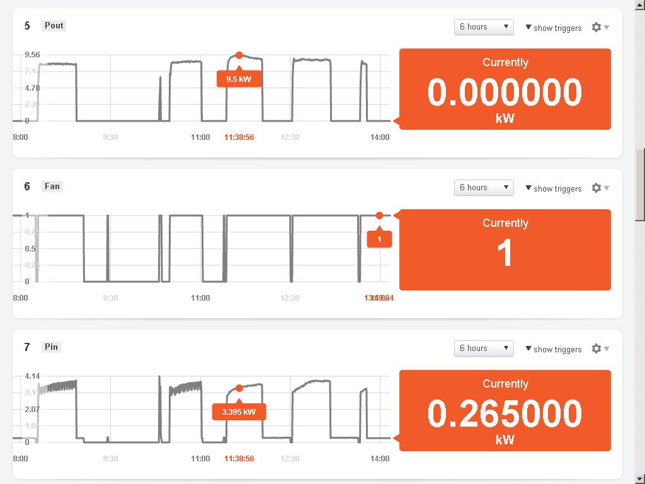Click the Pin stream name label

[52, 347]
